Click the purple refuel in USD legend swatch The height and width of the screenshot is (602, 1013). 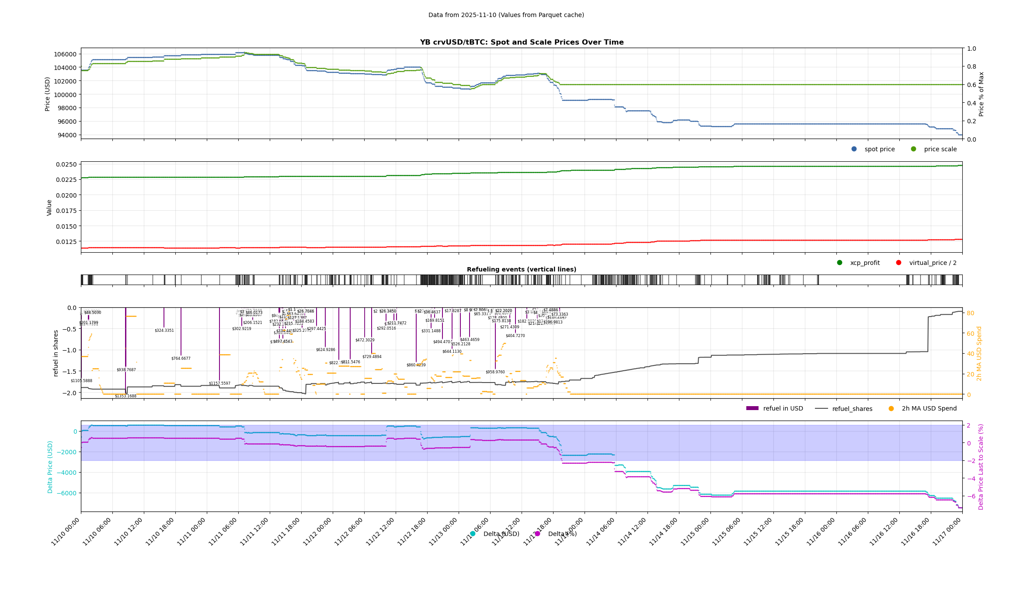[x=752, y=408]
